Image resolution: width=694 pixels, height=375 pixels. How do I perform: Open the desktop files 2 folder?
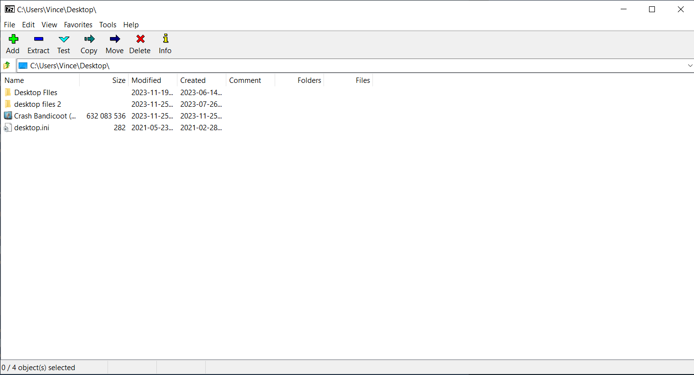point(37,104)
